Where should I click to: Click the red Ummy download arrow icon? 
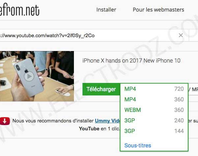(5, 121)
